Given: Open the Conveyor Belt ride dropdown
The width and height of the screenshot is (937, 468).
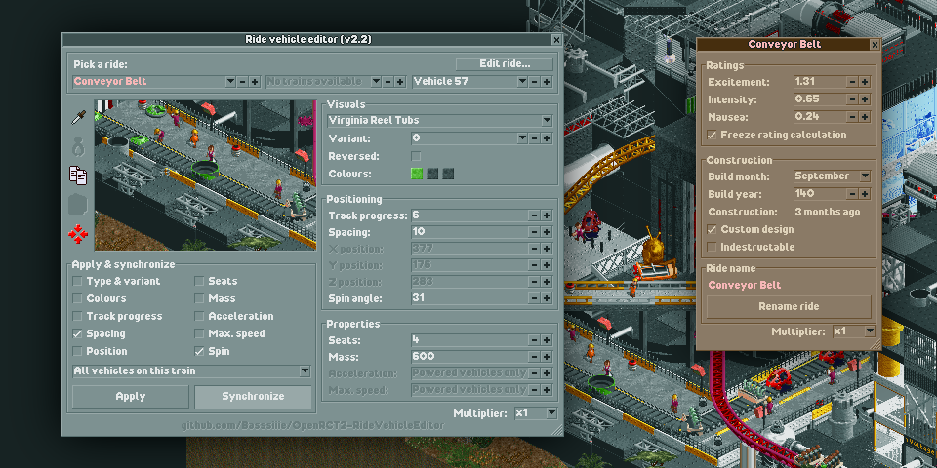Looking at the screenshot, I should pyautogui.click(x=230, y=82).
